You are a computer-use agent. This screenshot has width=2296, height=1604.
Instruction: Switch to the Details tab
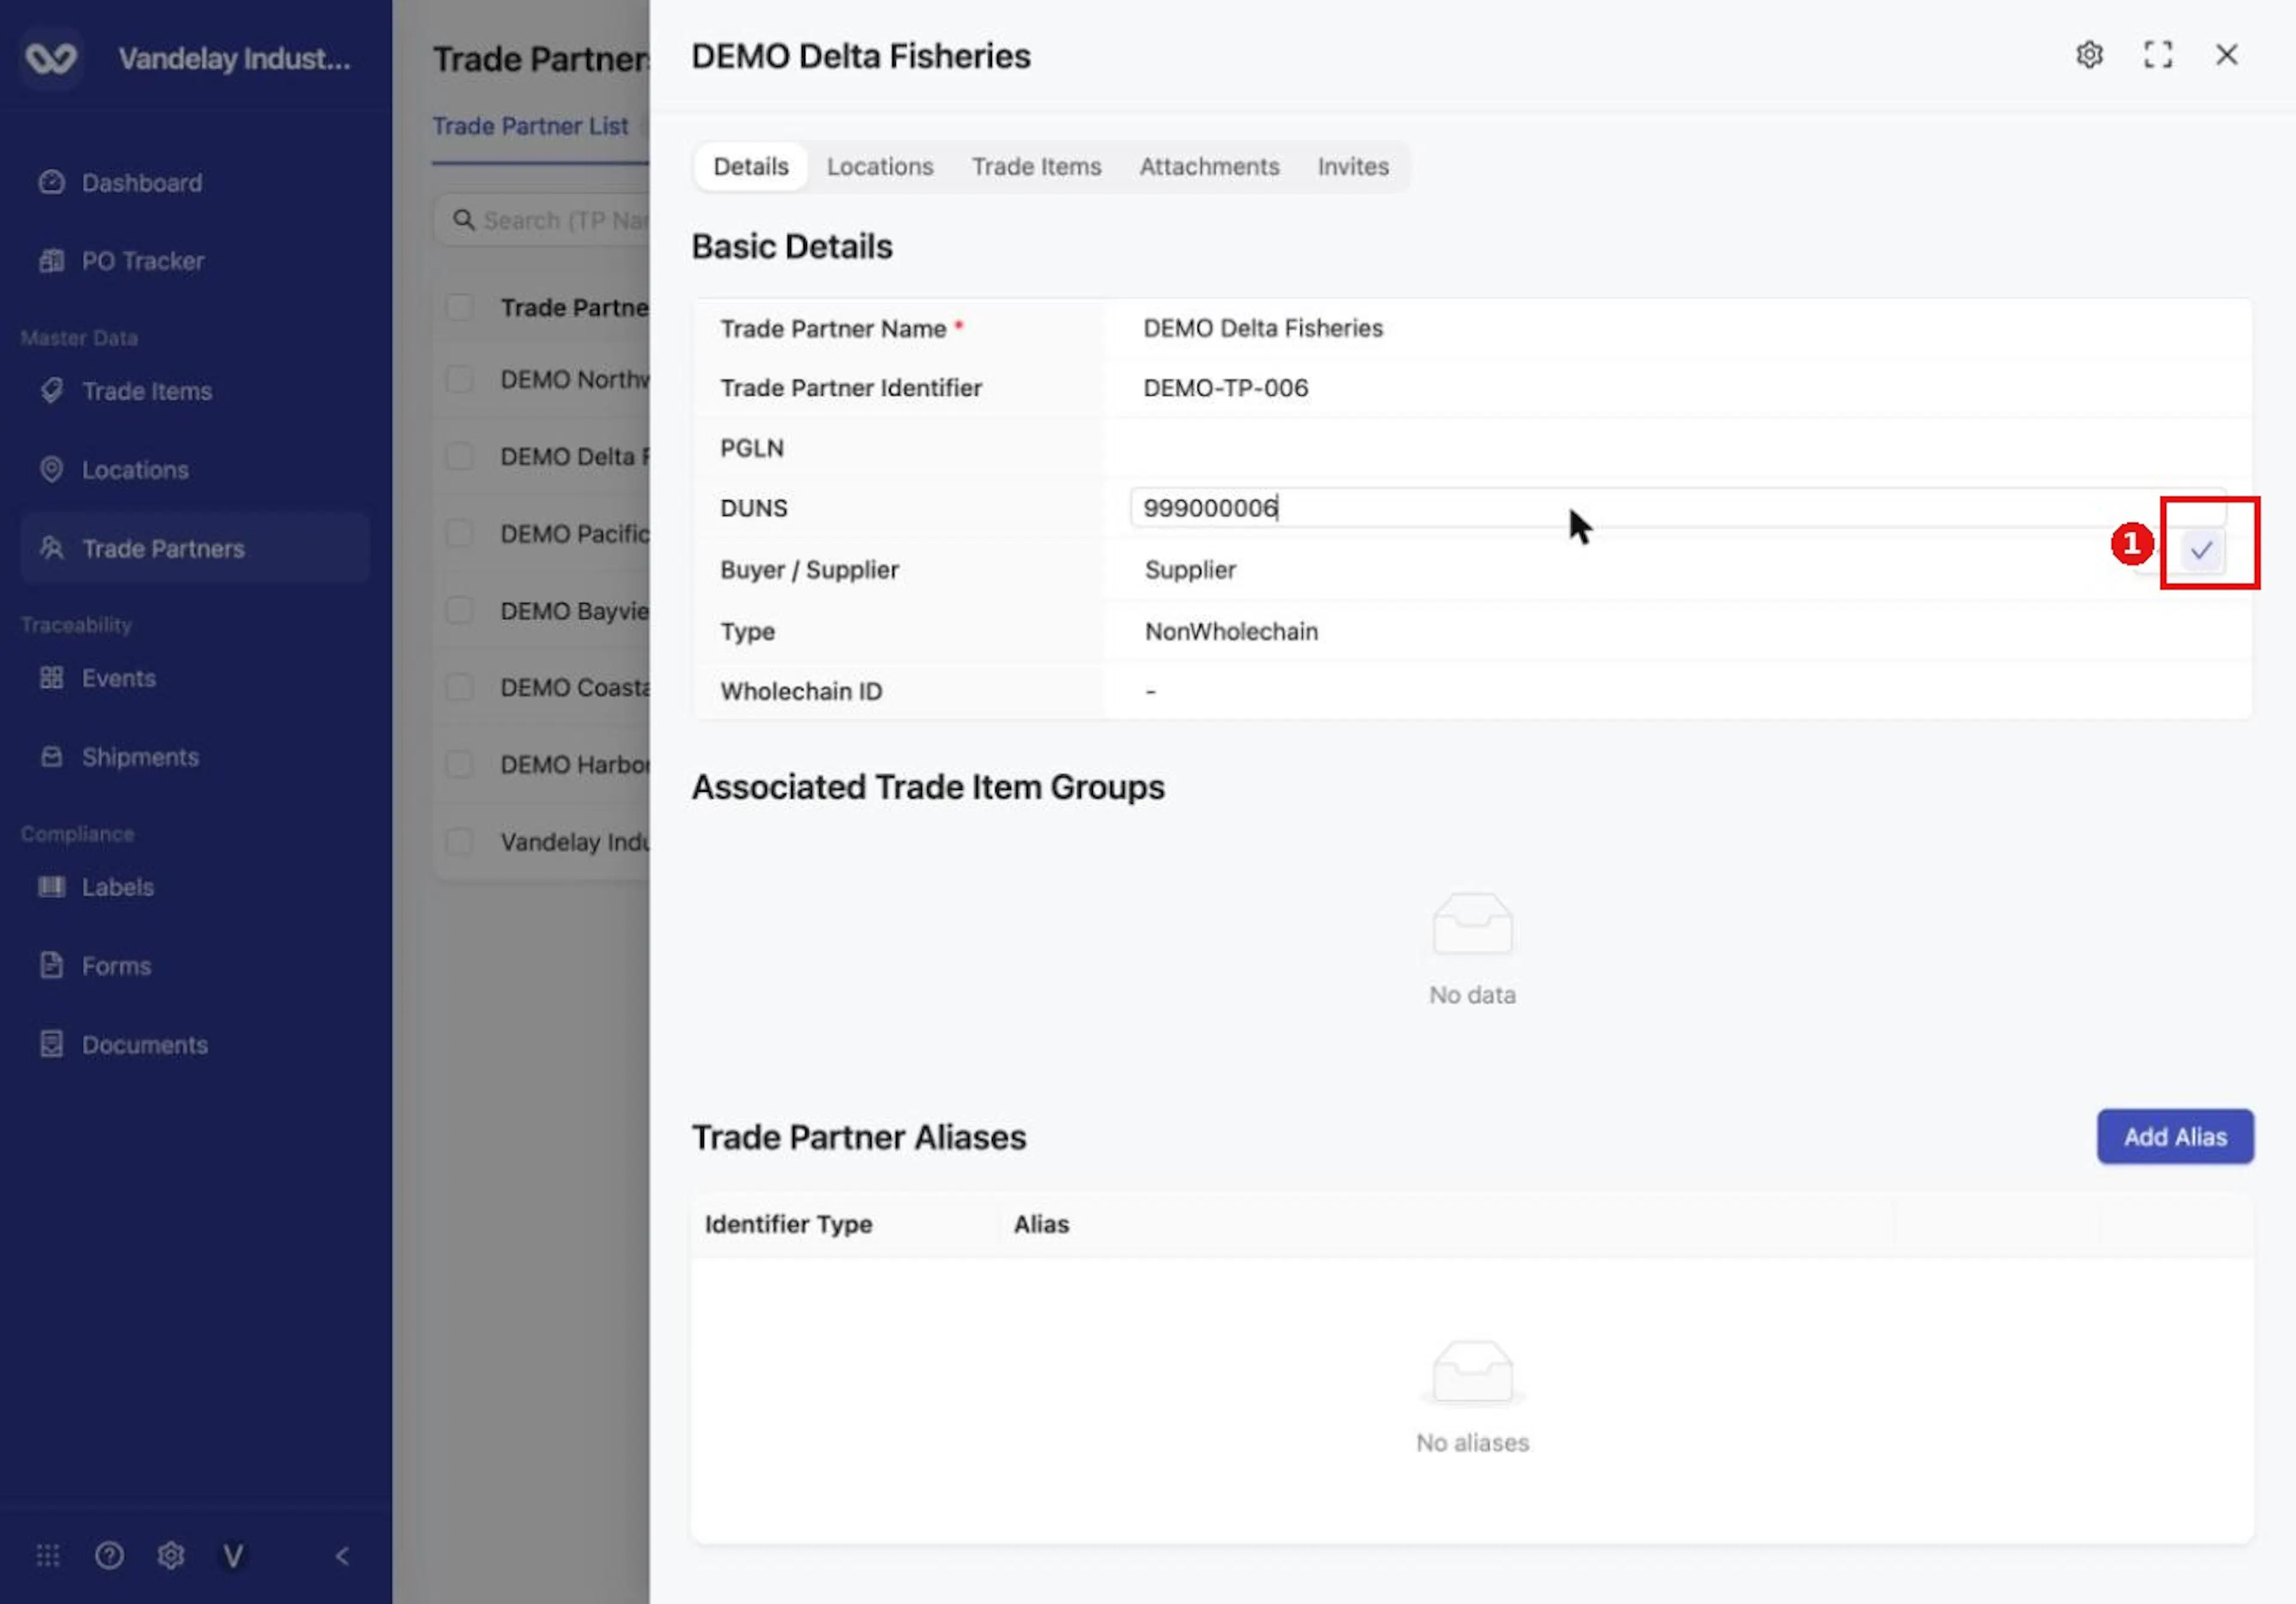point(751,166)
